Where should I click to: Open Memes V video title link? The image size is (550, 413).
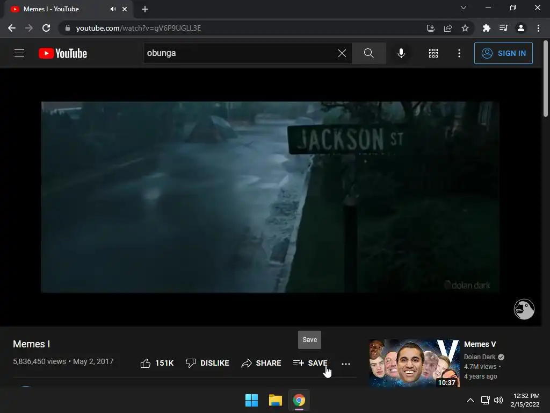coord(480,344)
